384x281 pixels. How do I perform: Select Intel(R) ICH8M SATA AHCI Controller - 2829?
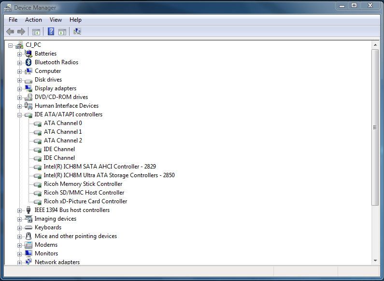point(100,167)
